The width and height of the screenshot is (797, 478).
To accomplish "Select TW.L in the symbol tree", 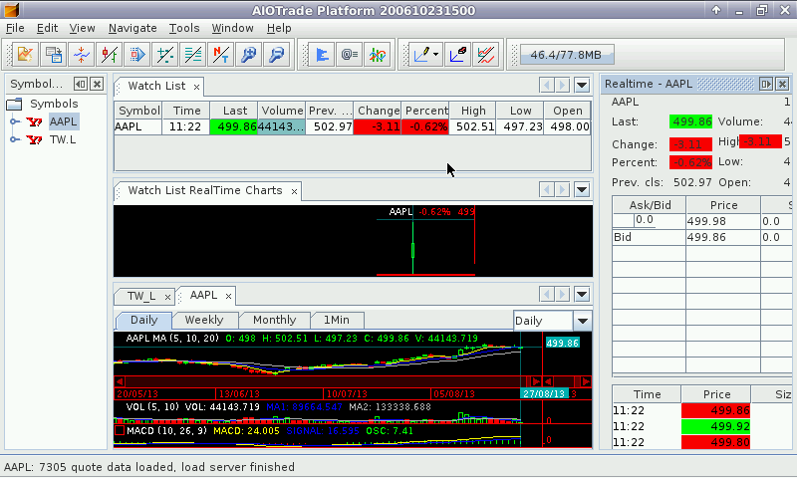I will pyautogui.click(x=63, y=139).
